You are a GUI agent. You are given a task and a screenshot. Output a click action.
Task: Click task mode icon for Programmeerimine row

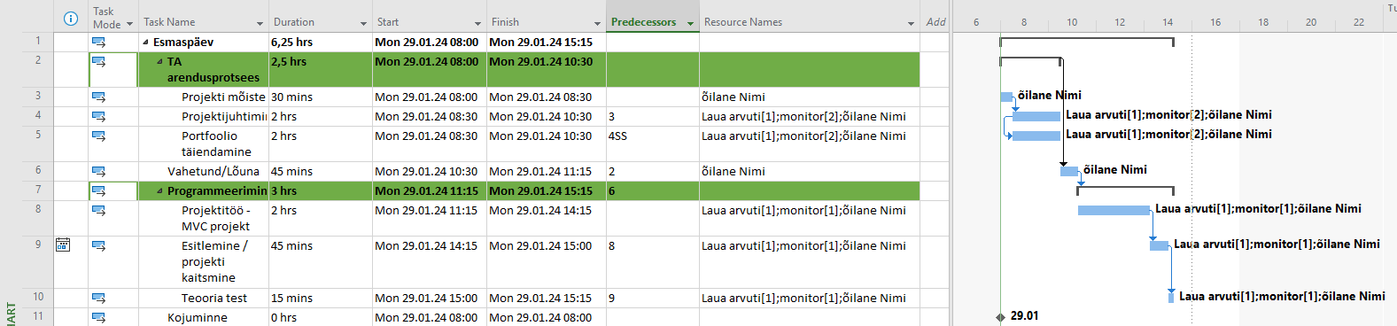98,190
